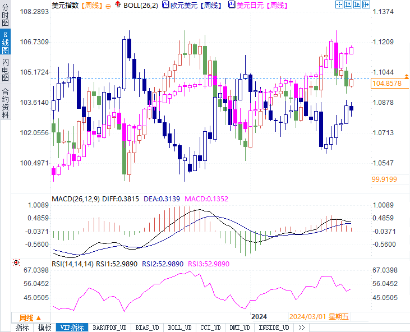Click the 美元指数 chart title
This screenshot has width=410, height=332.
click(65, 5)
